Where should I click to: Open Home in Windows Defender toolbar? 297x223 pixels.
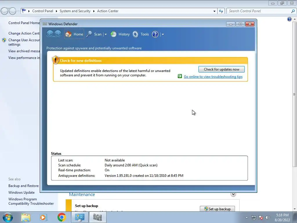tap(74, 34)
